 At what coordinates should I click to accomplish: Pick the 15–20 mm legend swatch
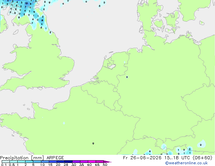53,162
